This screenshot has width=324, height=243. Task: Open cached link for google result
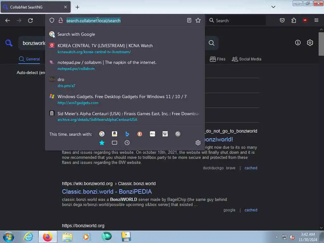(x=251, y=210)
